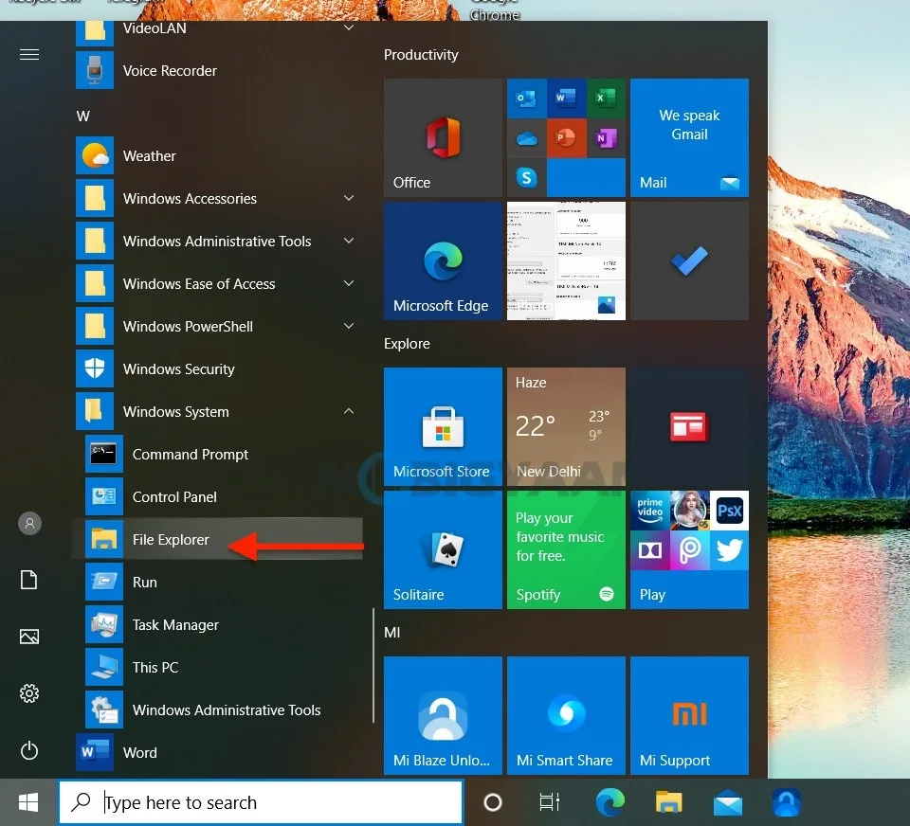
Task: Open the OneDrive icon in Office folder tile
Action: (526, 138)
